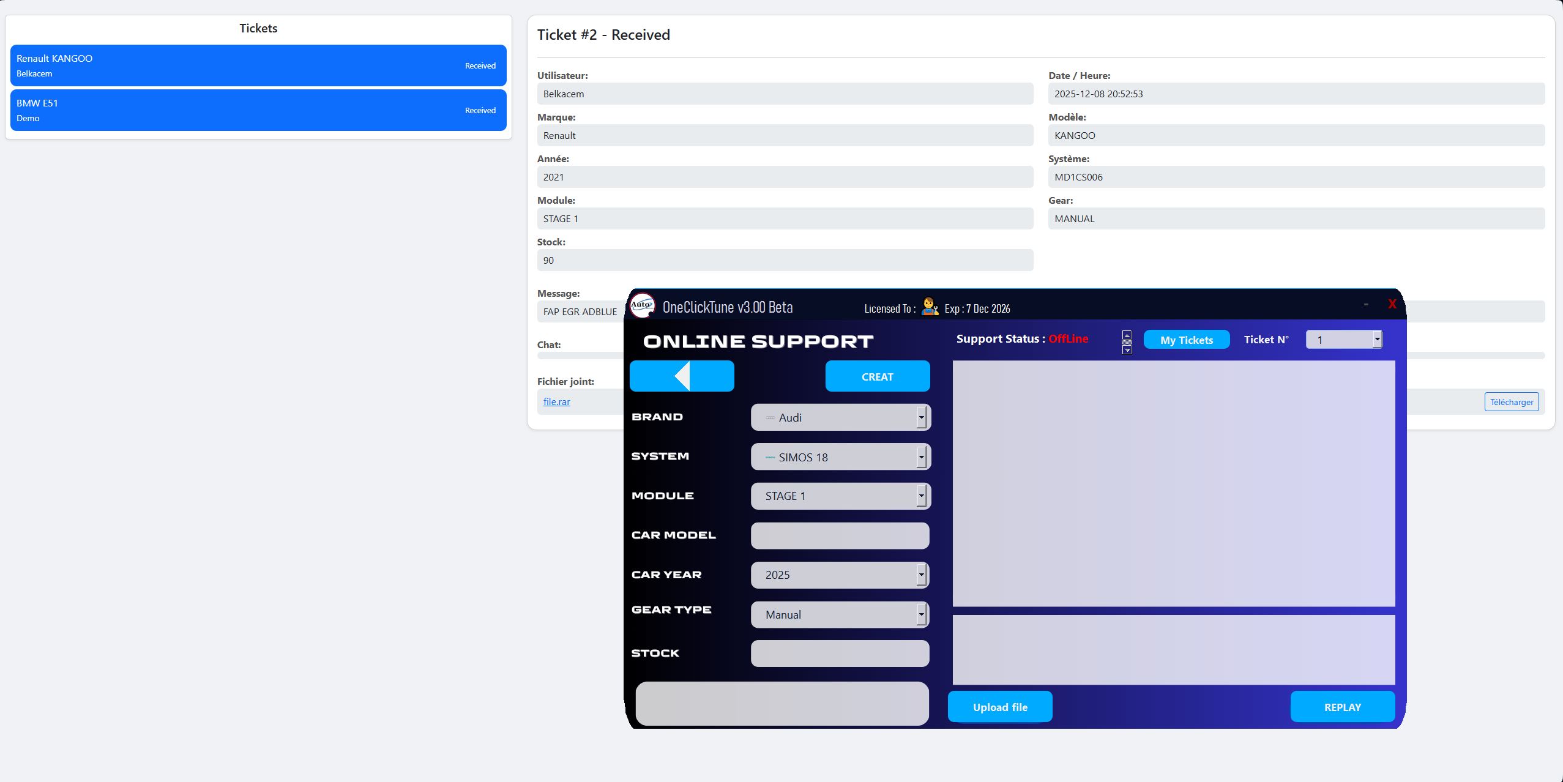The height and width of the screenshot is (782, 1563).
Task: Click the OneClickTune app logo icon
Action: (643, 305)
